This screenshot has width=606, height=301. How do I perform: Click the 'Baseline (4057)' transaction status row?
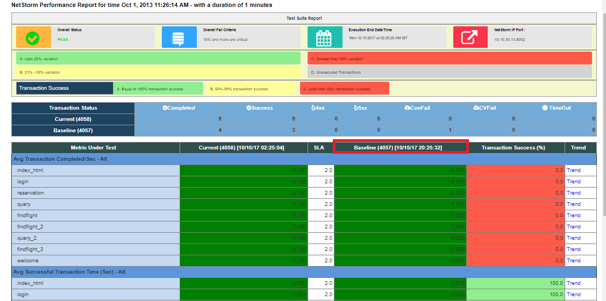(x=304, y=131)
